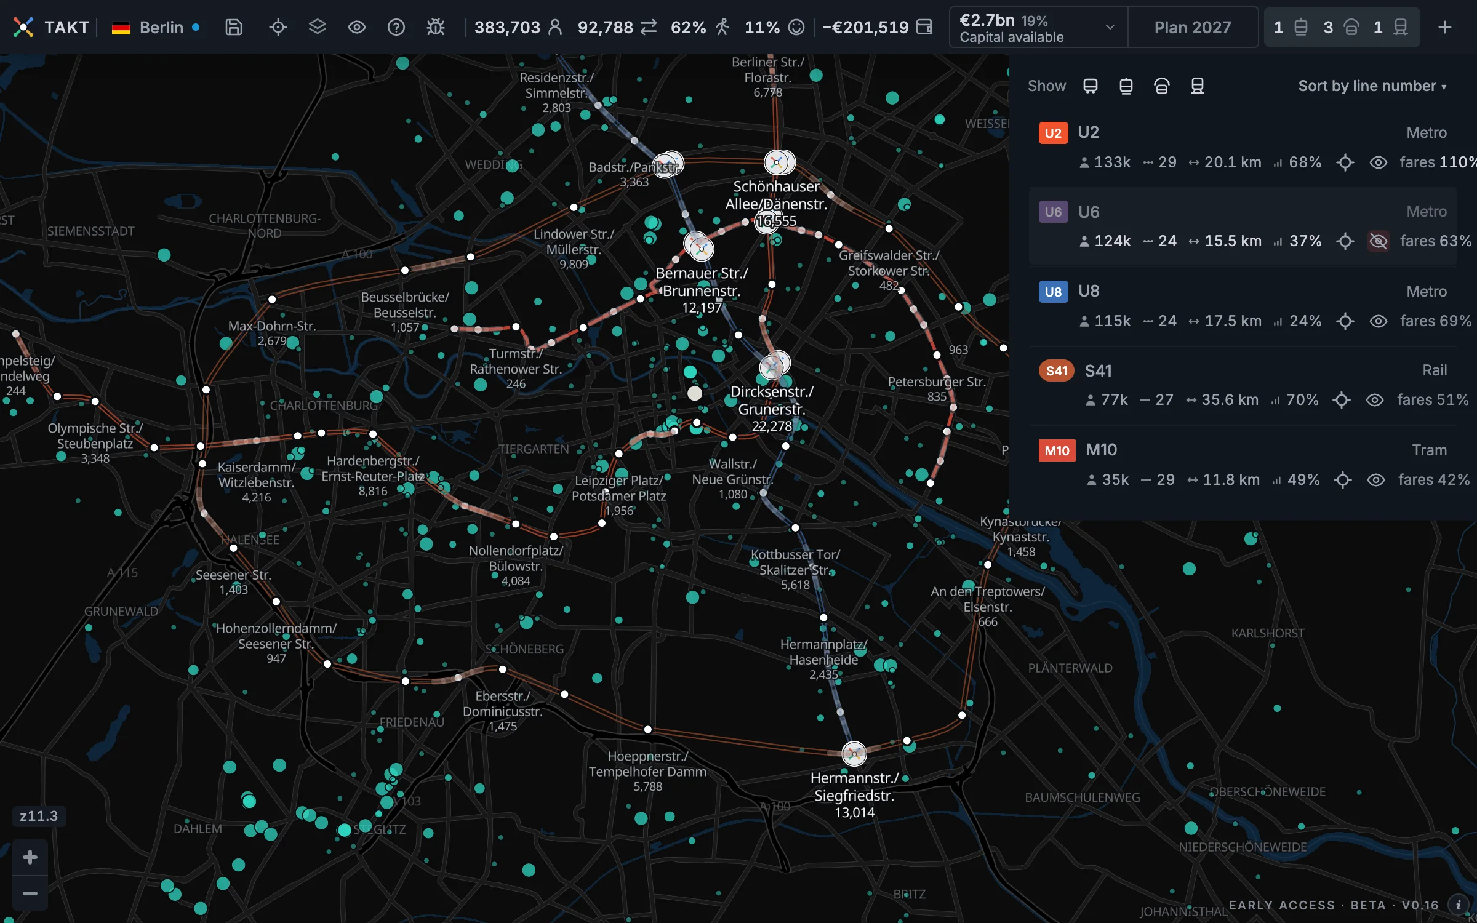Click the plus icon to add a line

1445,27
